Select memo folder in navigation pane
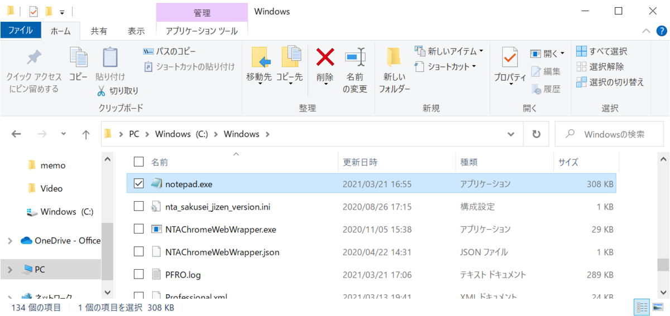 (x=53, y=166)
